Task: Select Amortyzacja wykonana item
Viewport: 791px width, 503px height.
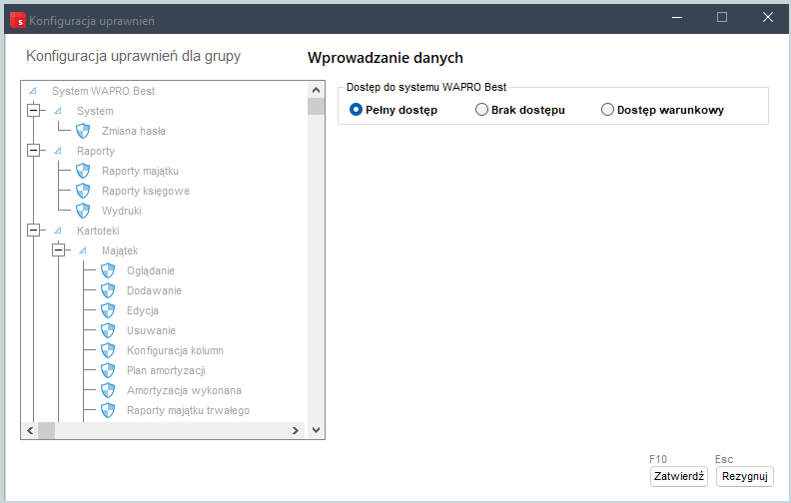Action: (184, 390)
